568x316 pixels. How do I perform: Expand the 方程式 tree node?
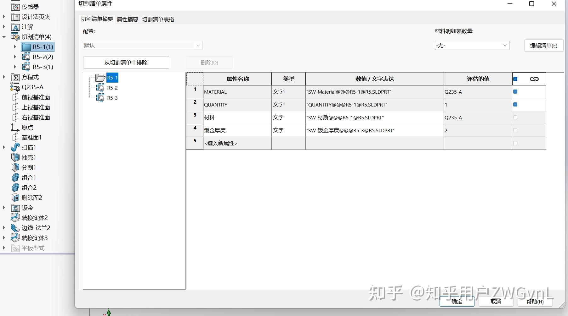(x=4, y=77)
